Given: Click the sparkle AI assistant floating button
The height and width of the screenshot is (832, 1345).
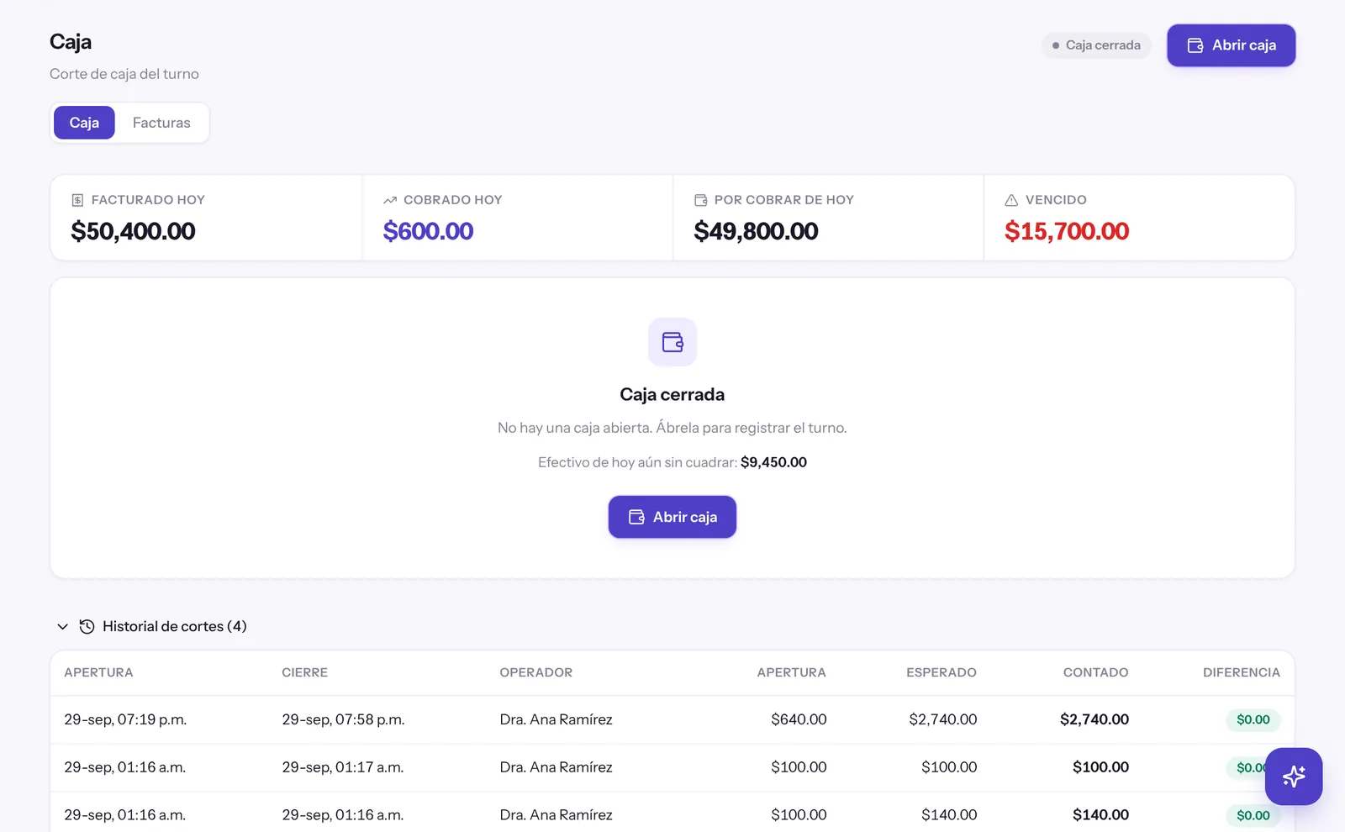Looking at the screenshot, I should point(1294,777).
